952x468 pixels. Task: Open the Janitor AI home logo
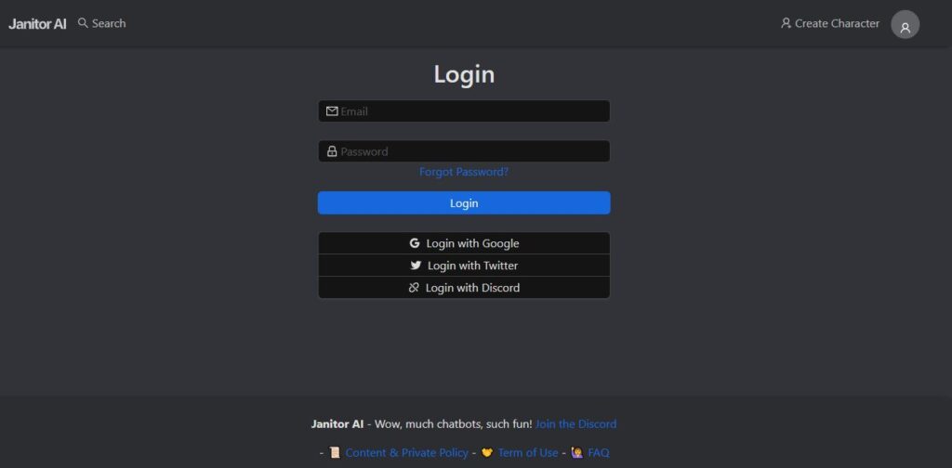(37, 23)
